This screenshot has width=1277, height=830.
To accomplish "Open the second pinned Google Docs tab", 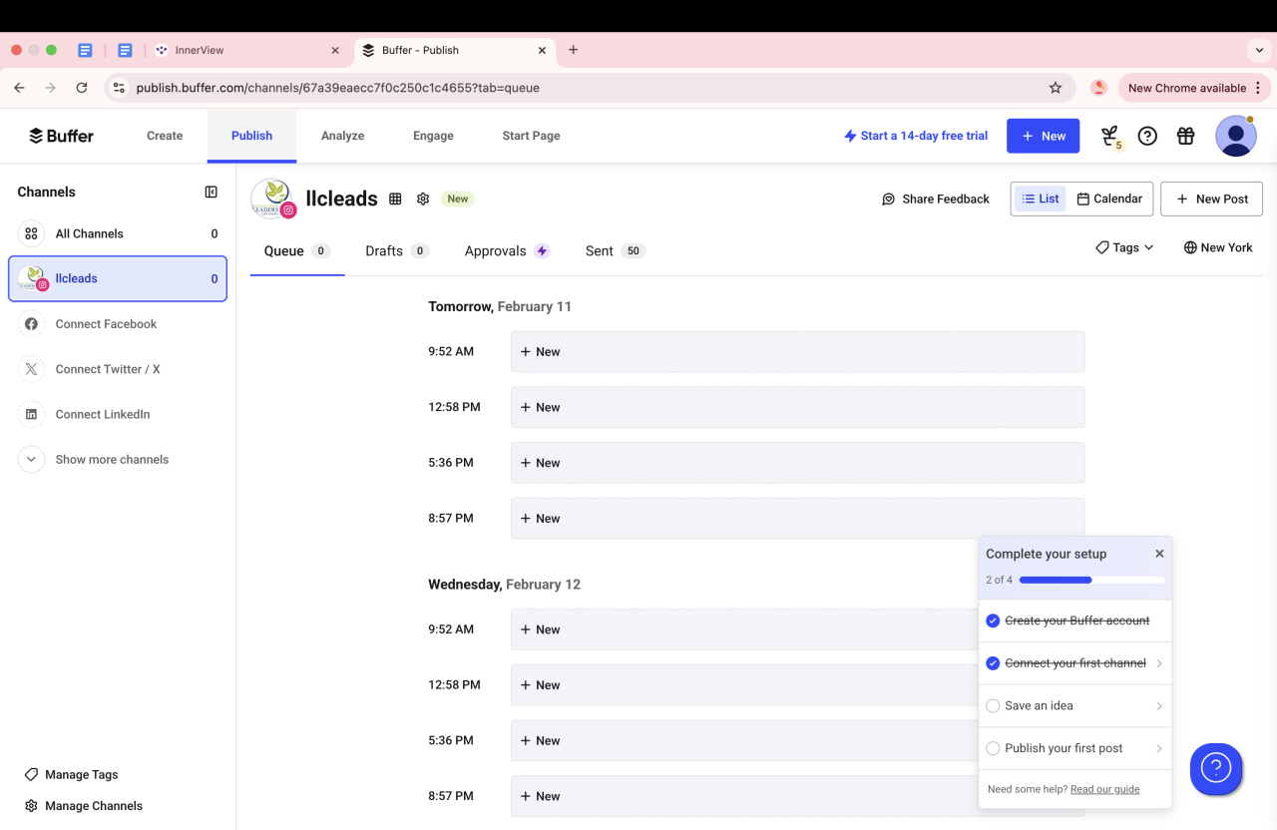I will pos(125,50).
